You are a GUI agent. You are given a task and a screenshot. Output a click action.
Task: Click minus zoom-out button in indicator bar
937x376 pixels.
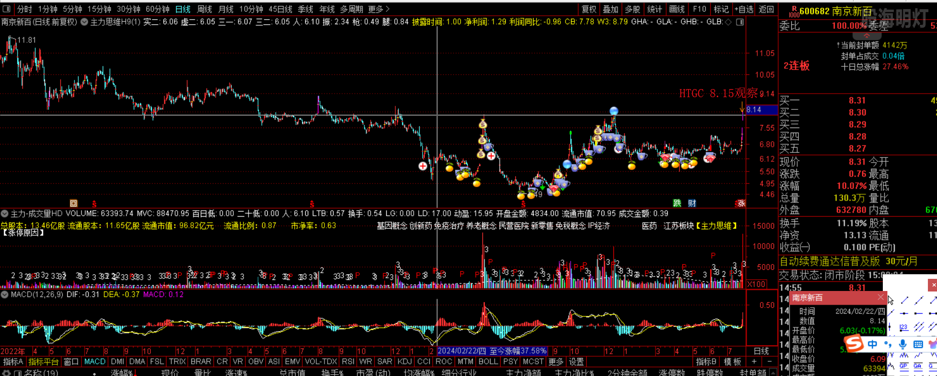click(769, 361)
